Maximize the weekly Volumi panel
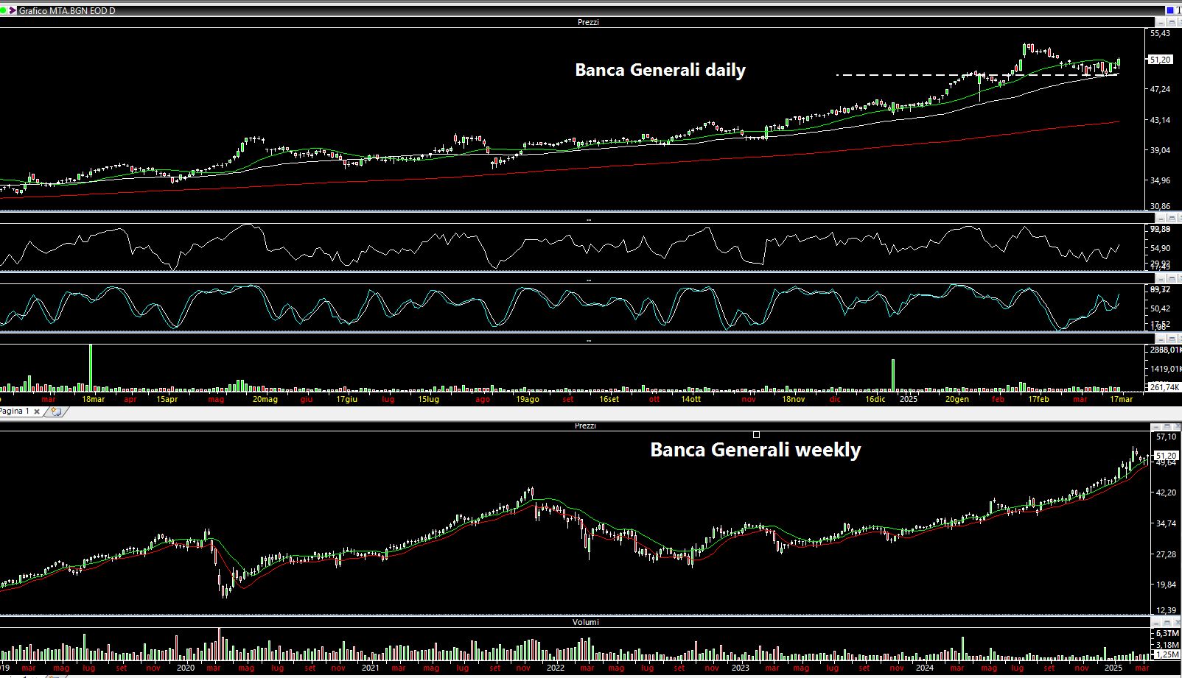 click(1168, 623)
